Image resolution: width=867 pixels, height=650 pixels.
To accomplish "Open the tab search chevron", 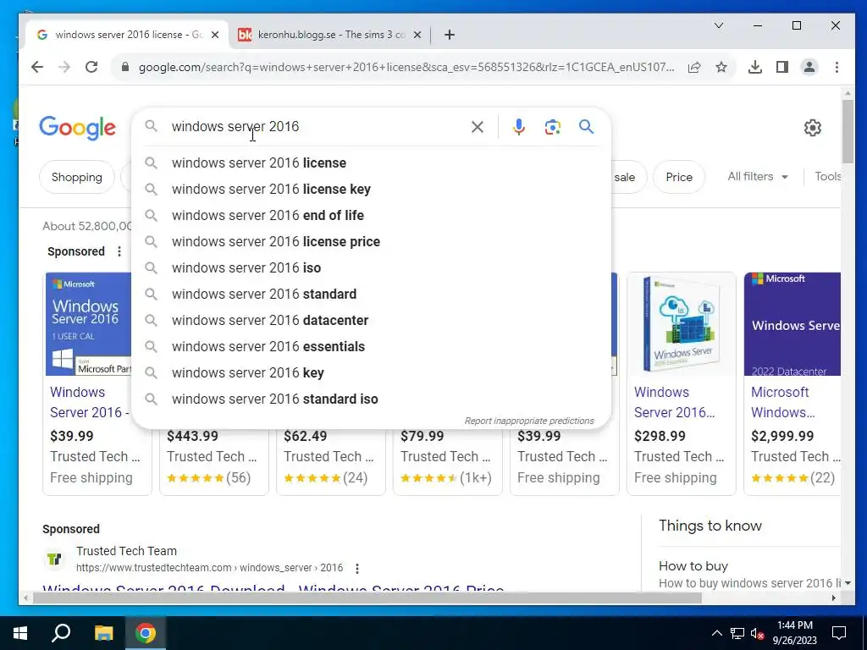I will coord(719,25).
